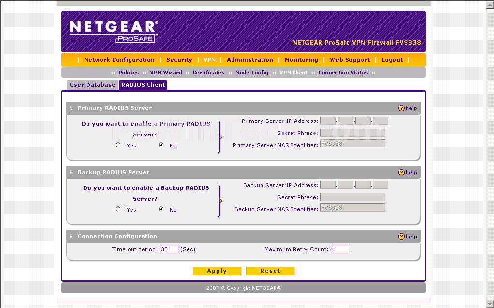
Task: Click third octet of Backup Server IP Address
Action: click(x=363, y=185)
